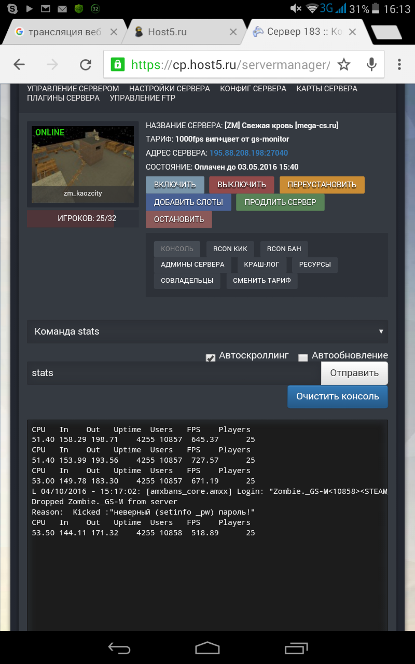This screenshot has width=415, height=664.
Task: Open 'Управление FTP' menu item
Action: [x=143, y=98]
